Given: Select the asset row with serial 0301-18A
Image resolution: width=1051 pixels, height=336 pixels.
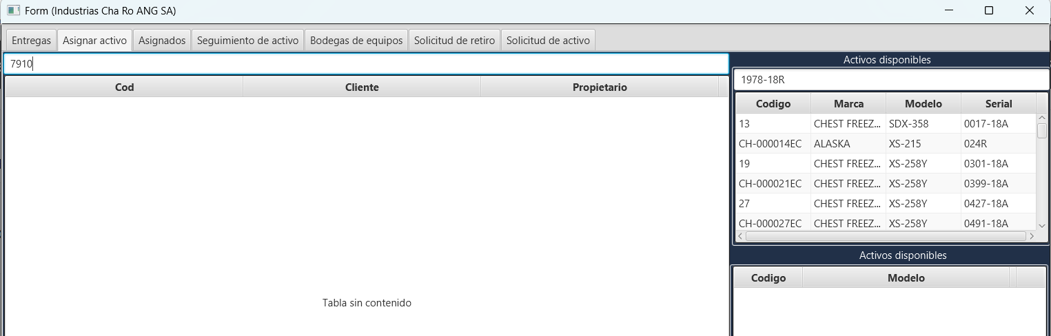Looking at the screenshot, I should pos(886,164).
